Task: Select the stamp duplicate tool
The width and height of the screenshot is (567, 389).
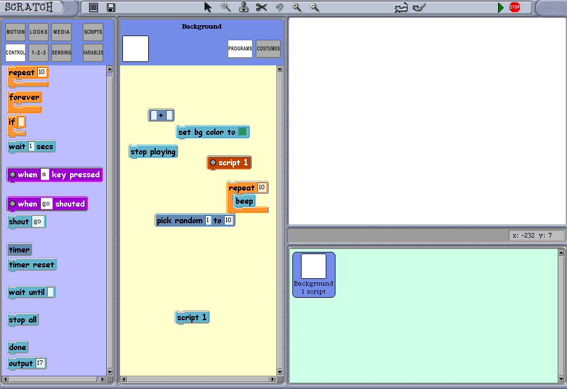Action: [244, 7]
